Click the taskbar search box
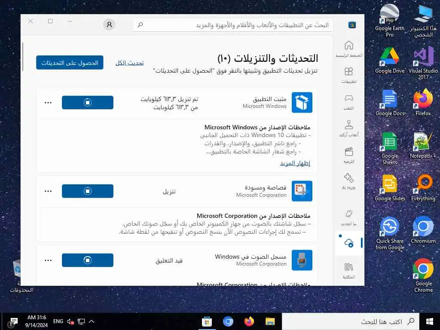440x330 pixels. tap(351, 321)
